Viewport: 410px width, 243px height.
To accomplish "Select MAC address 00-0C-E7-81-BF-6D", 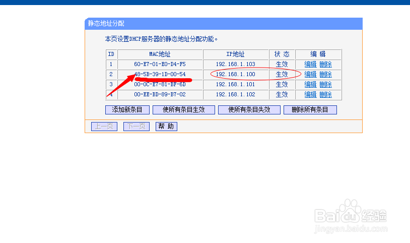I will coord(160,84).
